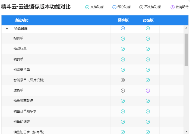Collapse the 销售管理 section triangle
Image resolution: width=190 pixels, height=137 pixels.
(7, 28)
